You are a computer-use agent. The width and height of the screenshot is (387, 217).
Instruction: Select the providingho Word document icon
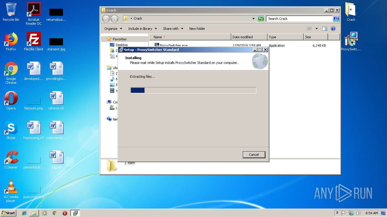coord(56,71)
